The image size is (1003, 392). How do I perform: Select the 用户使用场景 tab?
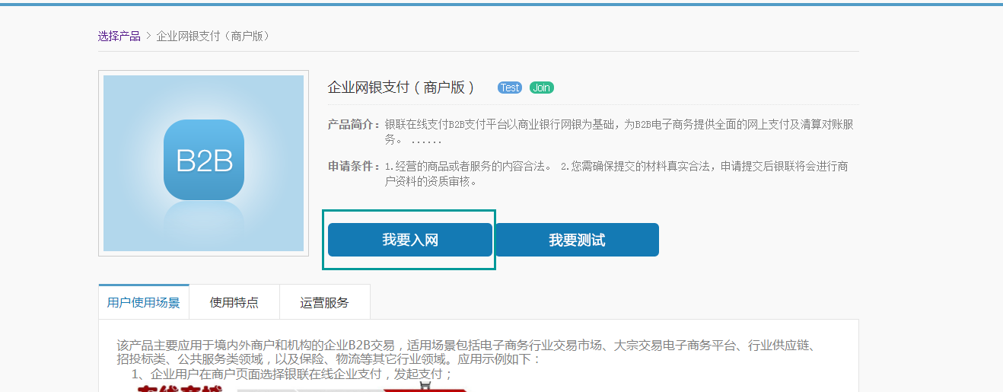pos(144,302)
